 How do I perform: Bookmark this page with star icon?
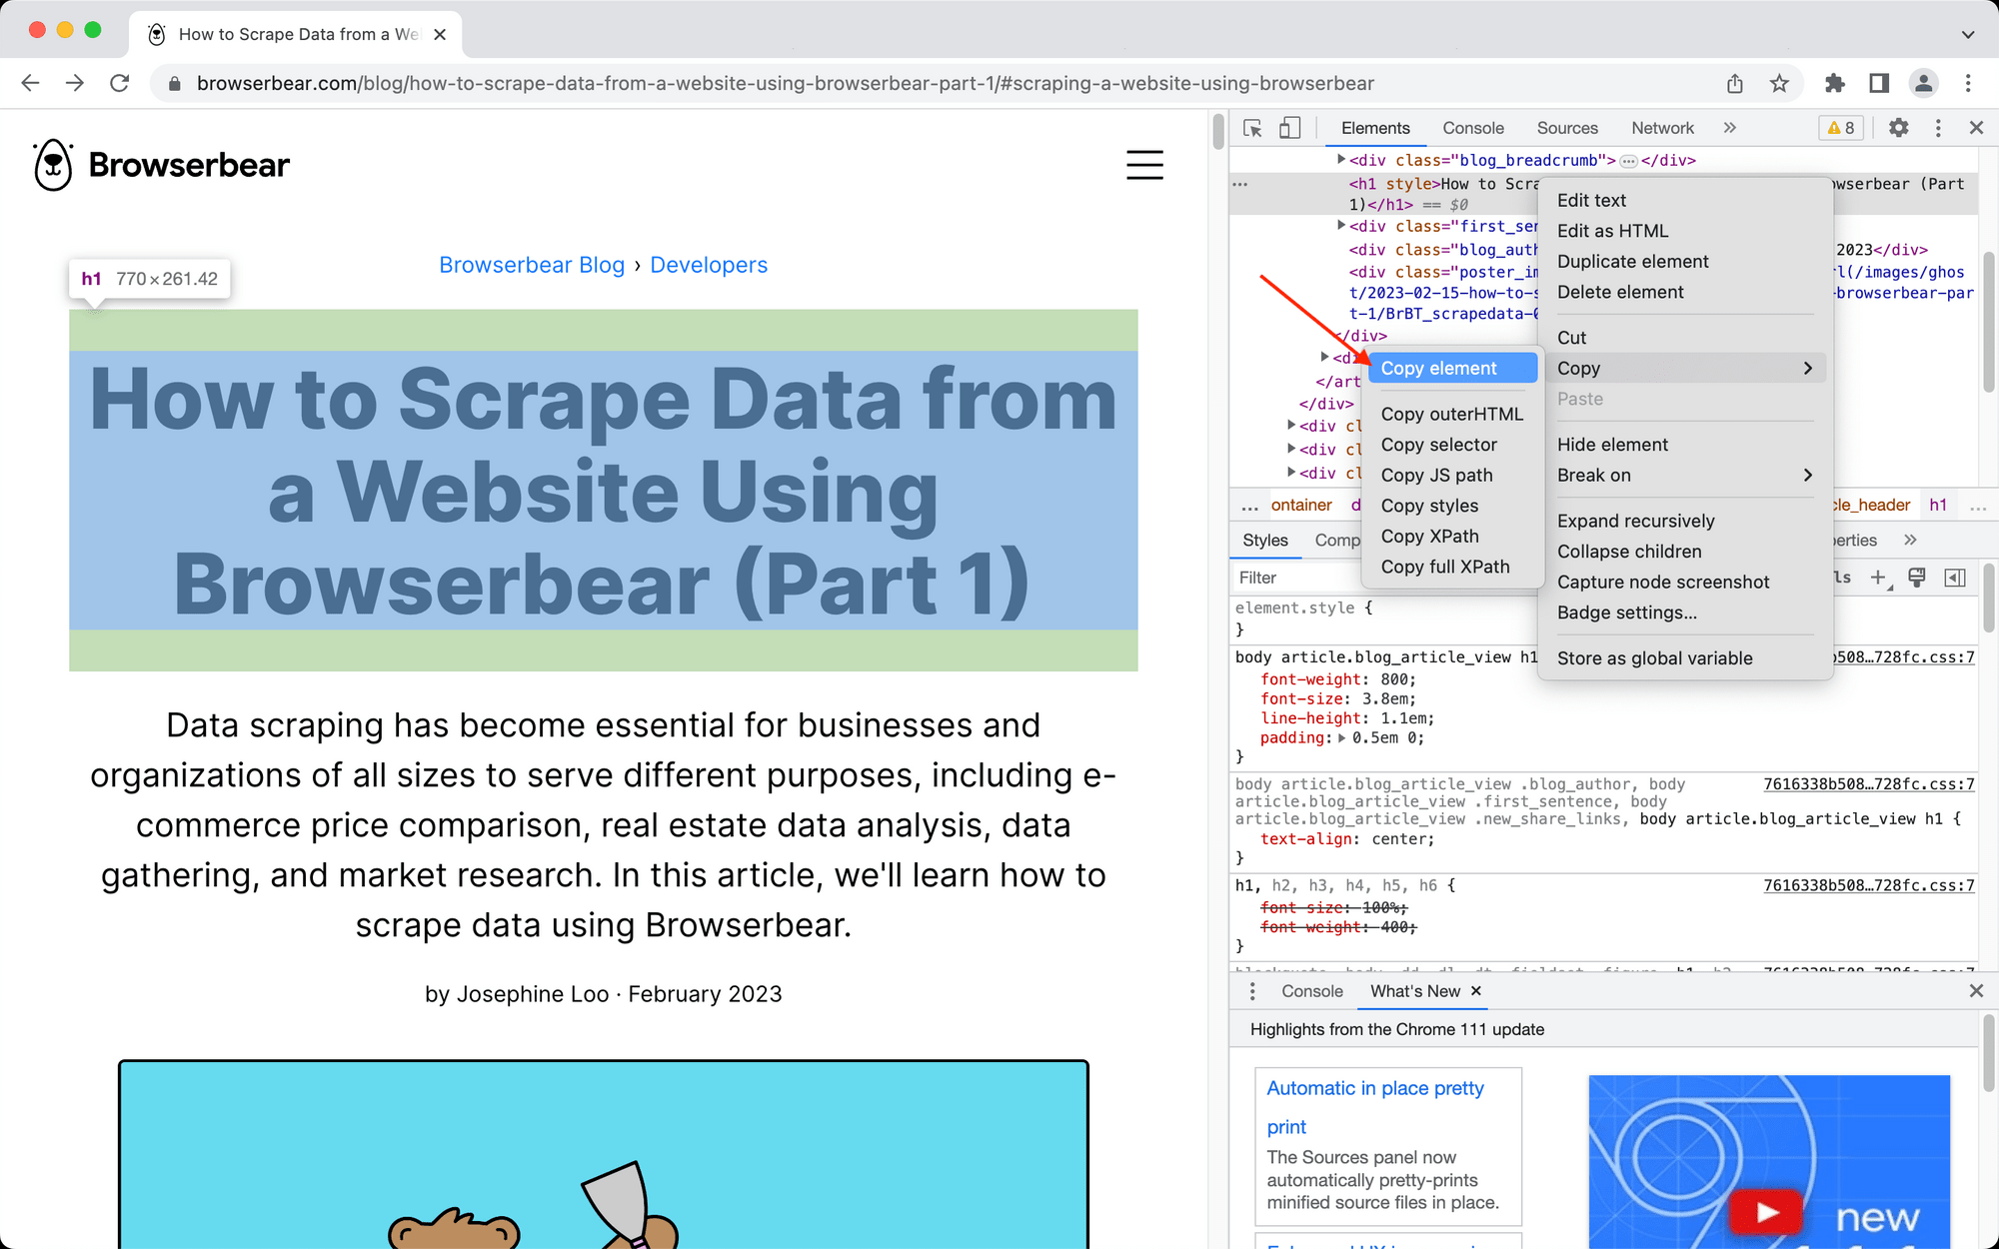(1779, 84)
